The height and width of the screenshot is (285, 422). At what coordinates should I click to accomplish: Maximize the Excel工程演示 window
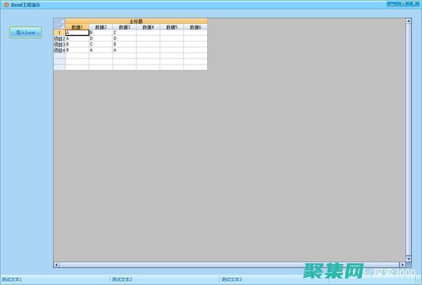click(x=404, y=3)
